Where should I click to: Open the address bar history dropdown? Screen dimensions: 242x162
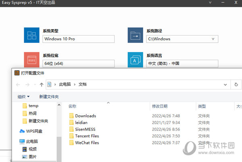point(225,85)
